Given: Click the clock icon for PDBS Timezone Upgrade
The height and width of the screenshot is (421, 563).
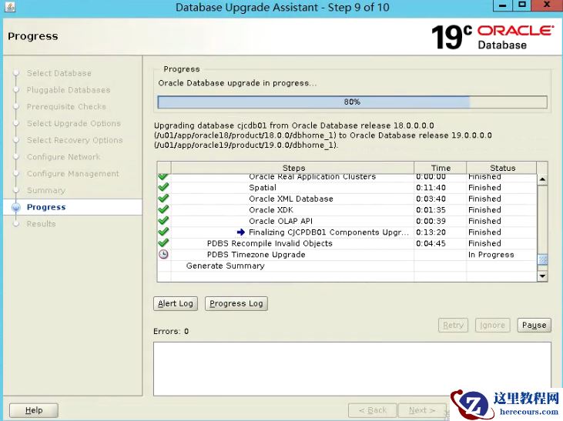Looking at the screenshot, I should click(x=163, y=255).
